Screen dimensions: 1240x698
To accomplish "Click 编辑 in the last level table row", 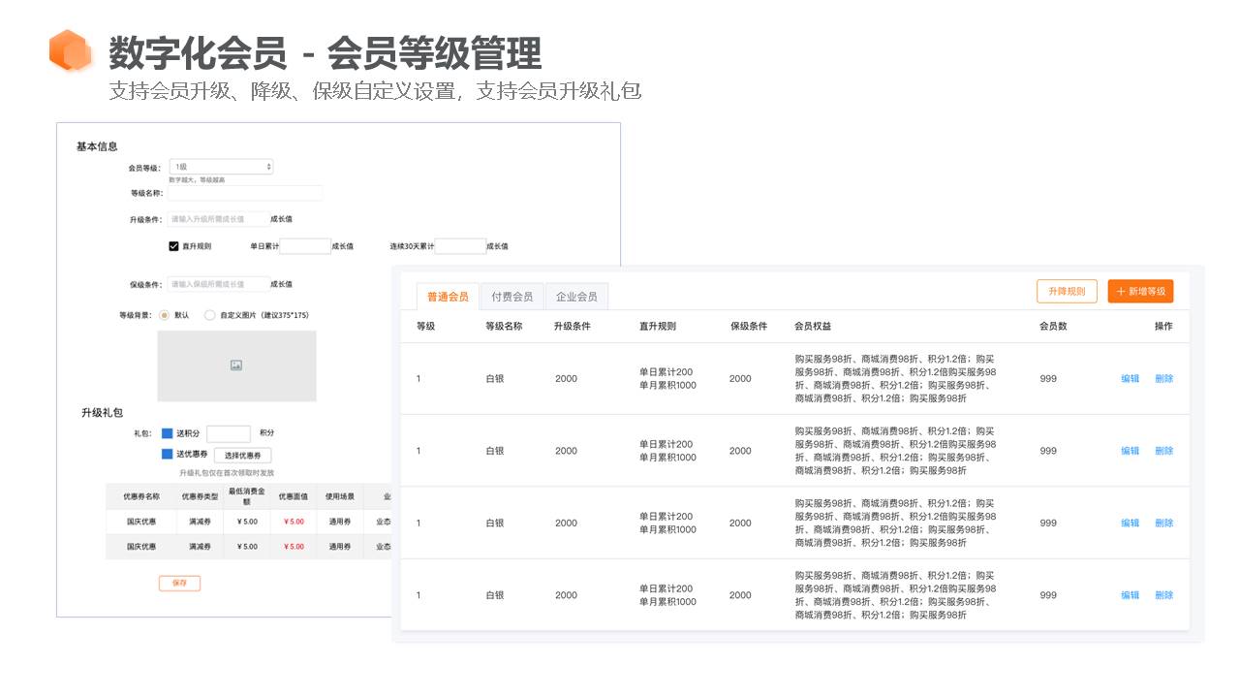I will [x=1130, y=595].
